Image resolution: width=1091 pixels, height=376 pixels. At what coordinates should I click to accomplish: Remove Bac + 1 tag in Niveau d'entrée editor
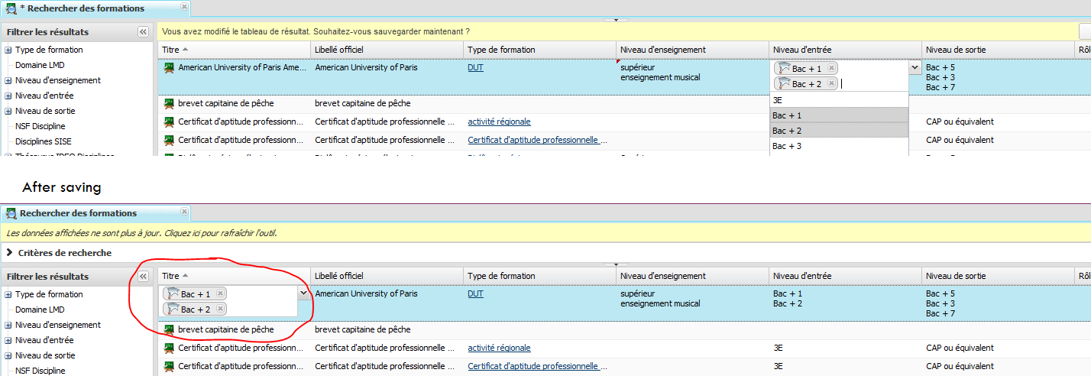pos(831,69)
